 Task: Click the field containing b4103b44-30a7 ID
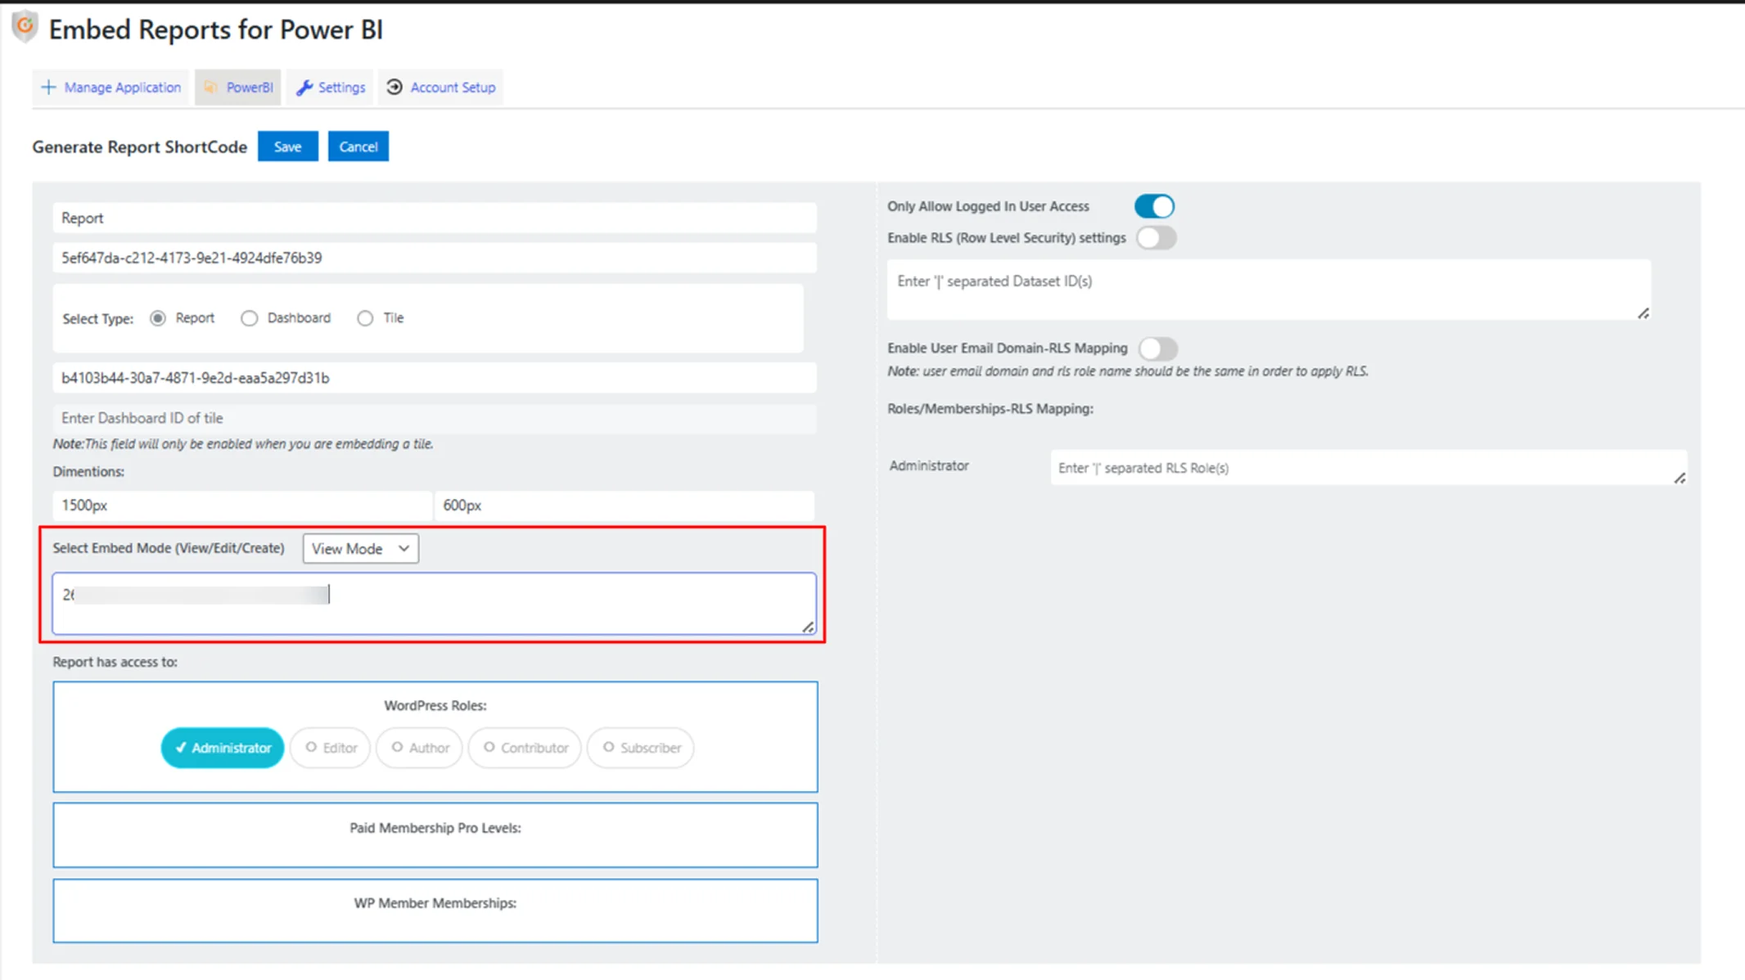coord(435,378)
